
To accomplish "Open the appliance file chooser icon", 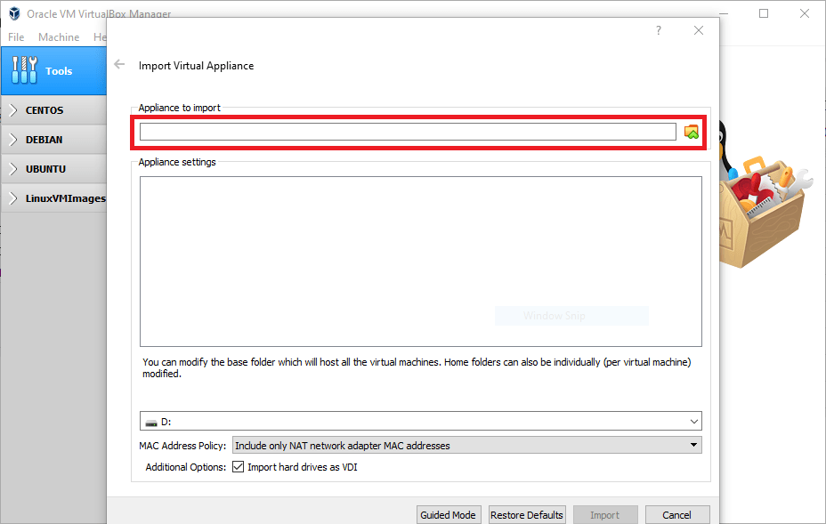I will point(692,131).
